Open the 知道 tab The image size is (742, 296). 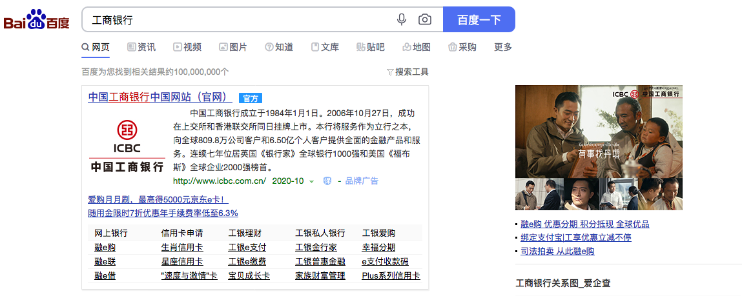[x=279, y=47]
